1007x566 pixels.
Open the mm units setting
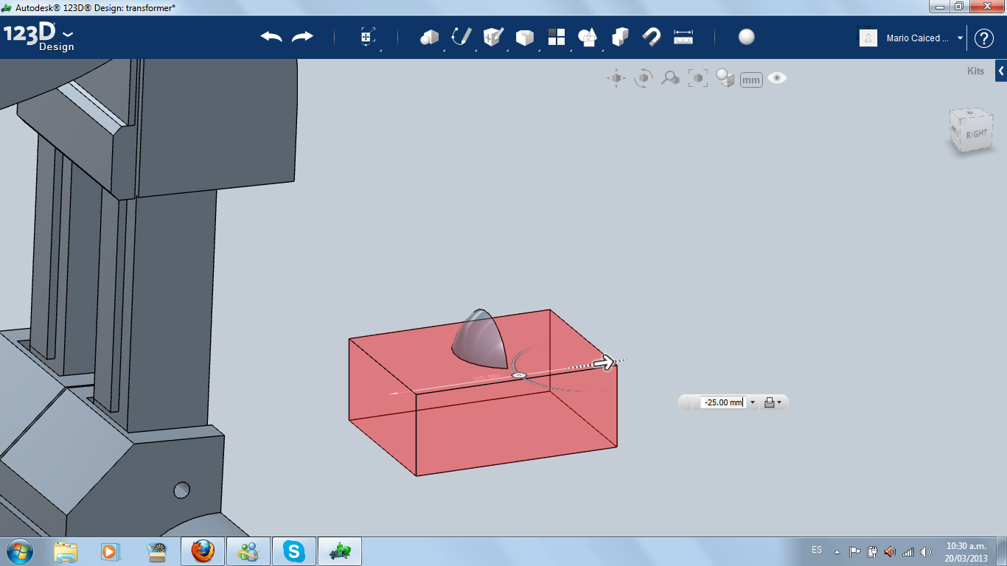point(751,80)
